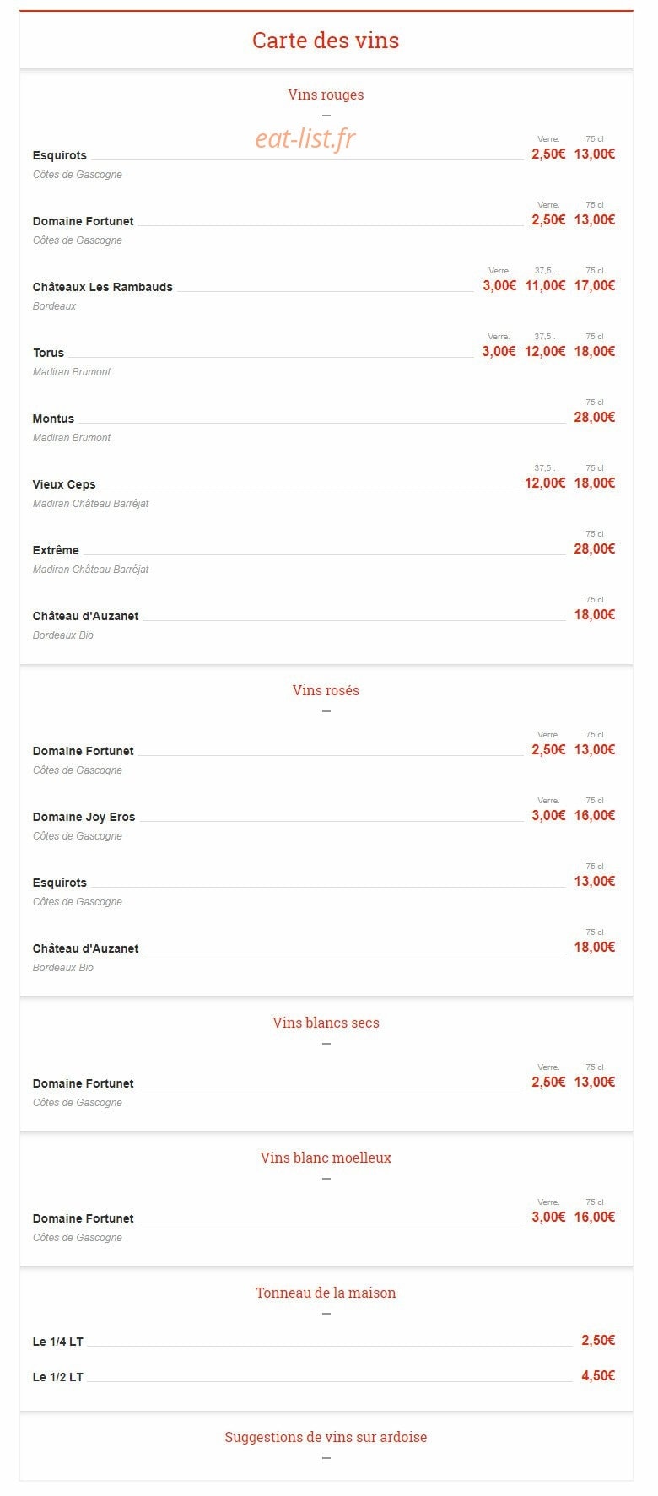Click Domaine Joy Eros glass price 3,00€

548,815
